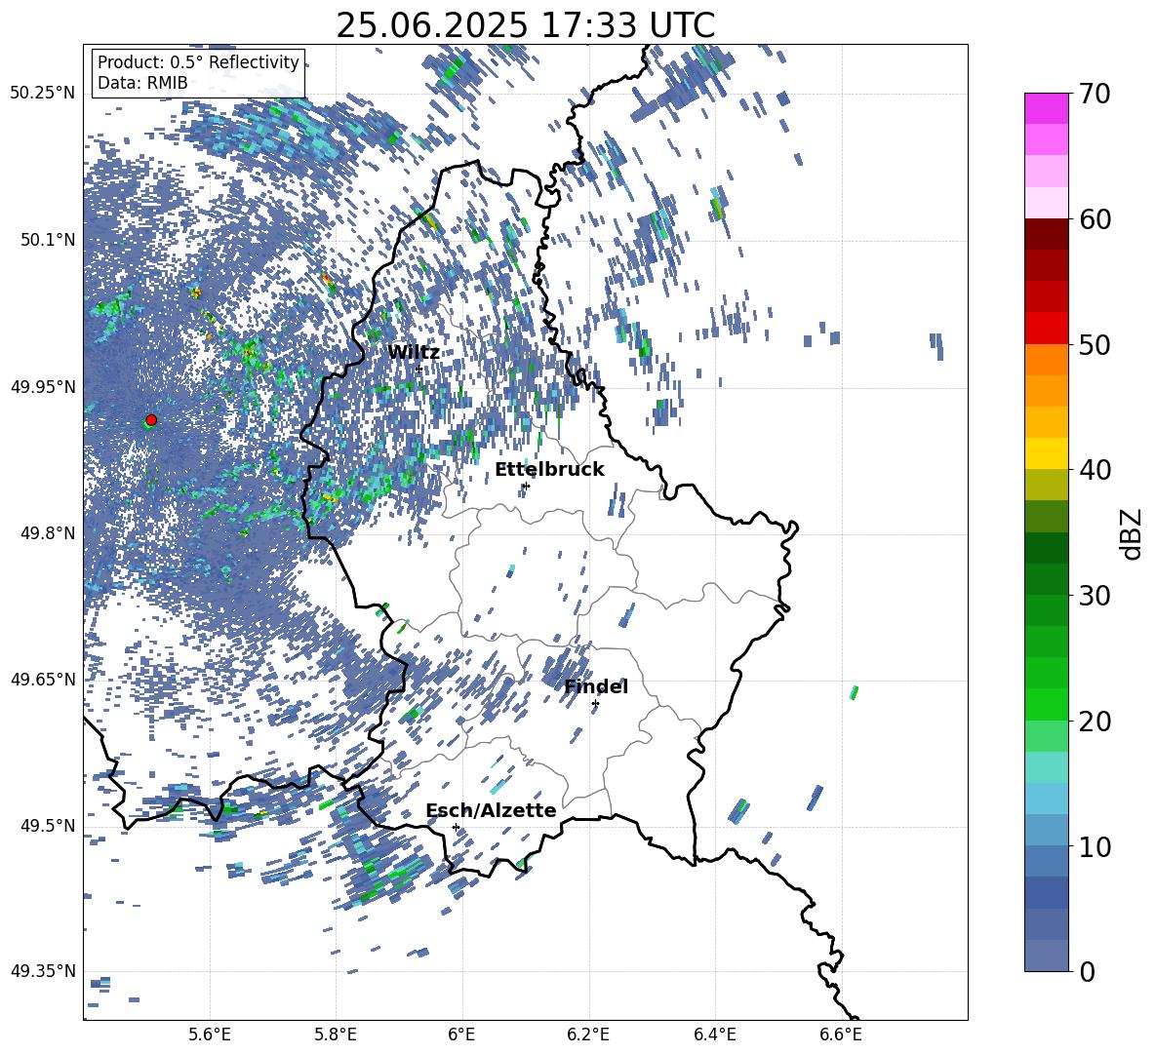Click the 49.8°N latitude label

coord(49,533)
